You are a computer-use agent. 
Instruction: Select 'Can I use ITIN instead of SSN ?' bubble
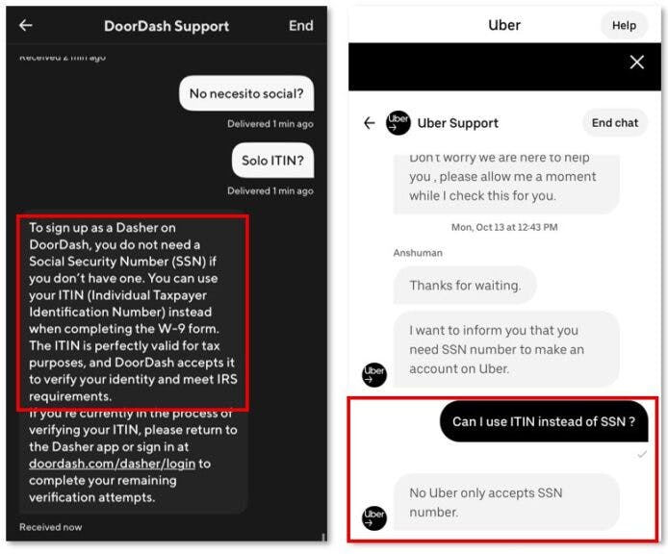point(544,421)
